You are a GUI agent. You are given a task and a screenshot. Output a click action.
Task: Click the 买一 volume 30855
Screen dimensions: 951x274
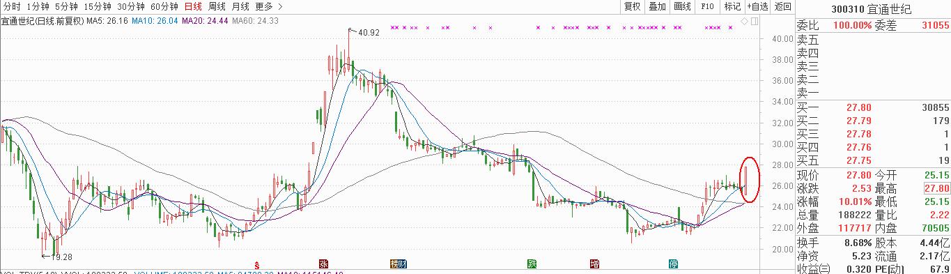(935, 108)
